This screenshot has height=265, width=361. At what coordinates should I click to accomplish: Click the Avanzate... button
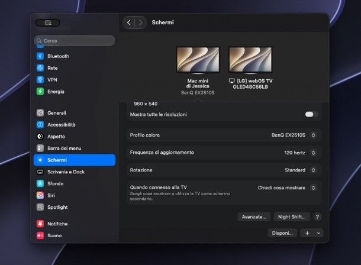(254, 217)
